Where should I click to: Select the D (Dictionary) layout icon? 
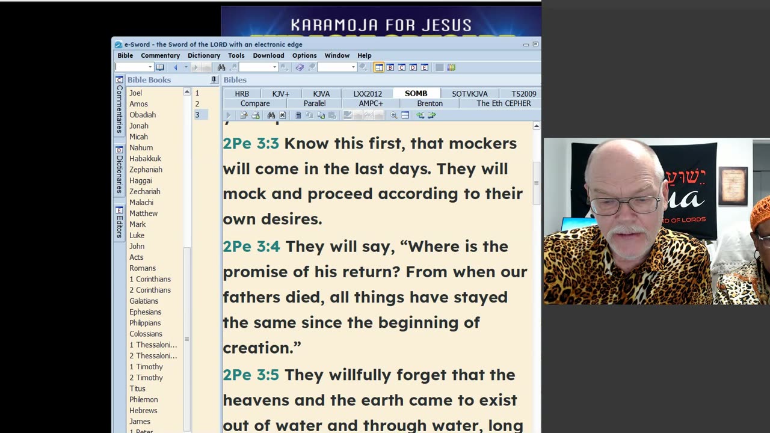click(413, 67)
